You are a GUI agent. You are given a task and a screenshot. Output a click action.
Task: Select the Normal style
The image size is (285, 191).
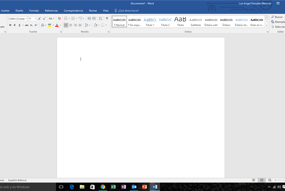[x=119, y=22]
